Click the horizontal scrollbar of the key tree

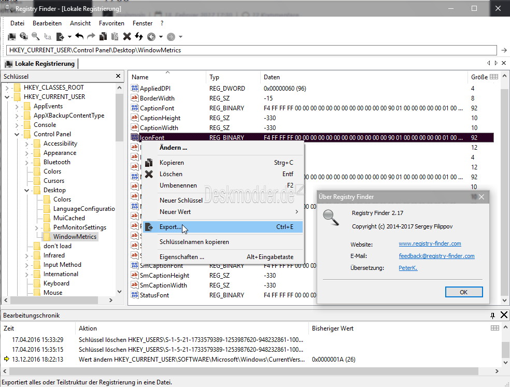point(54,300)
